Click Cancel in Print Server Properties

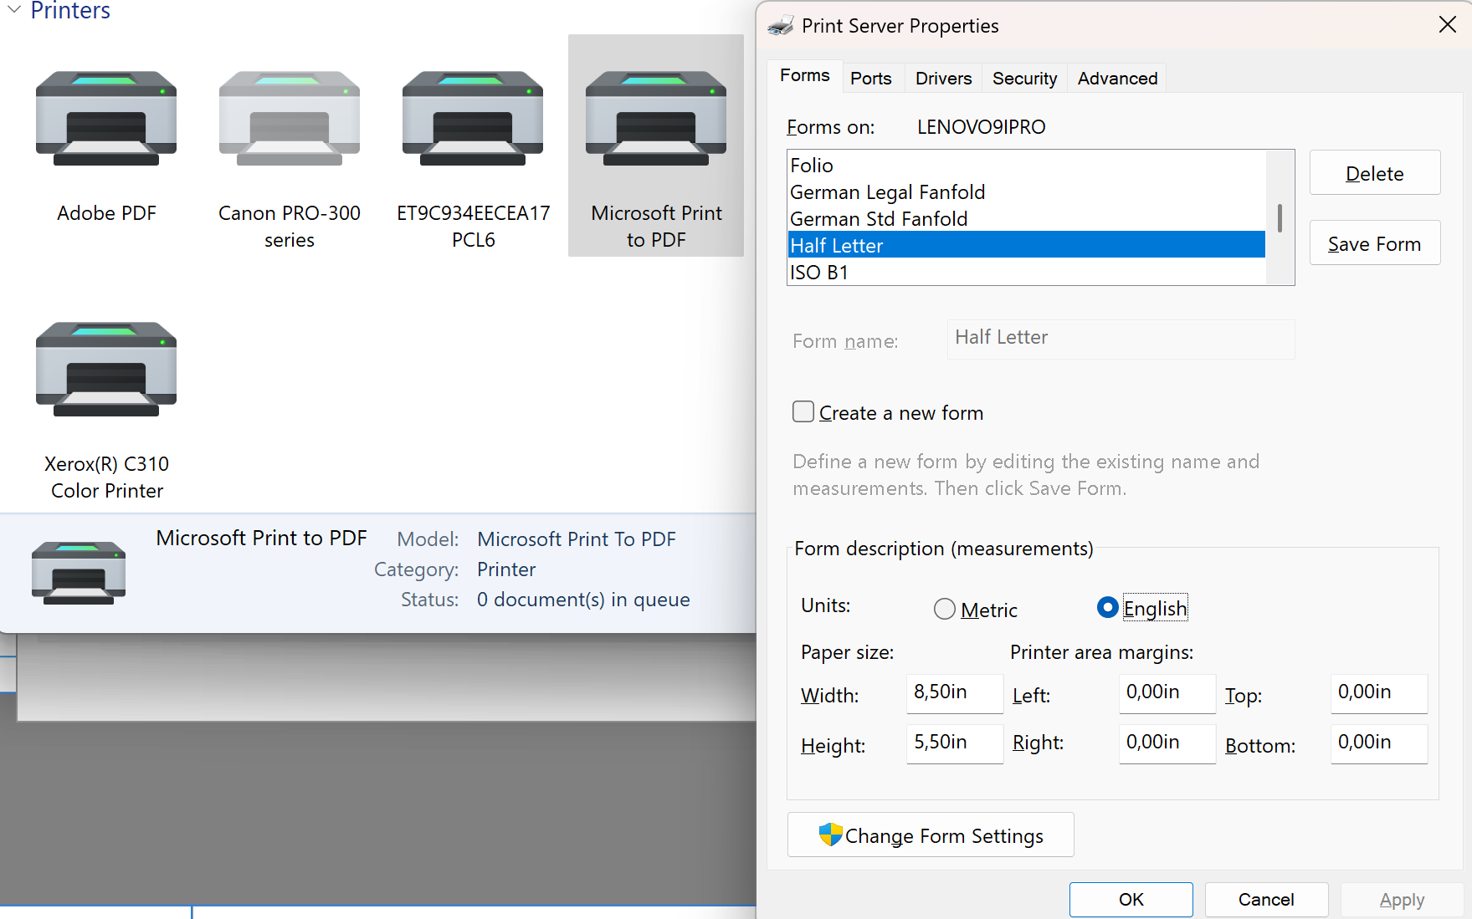1266,900
